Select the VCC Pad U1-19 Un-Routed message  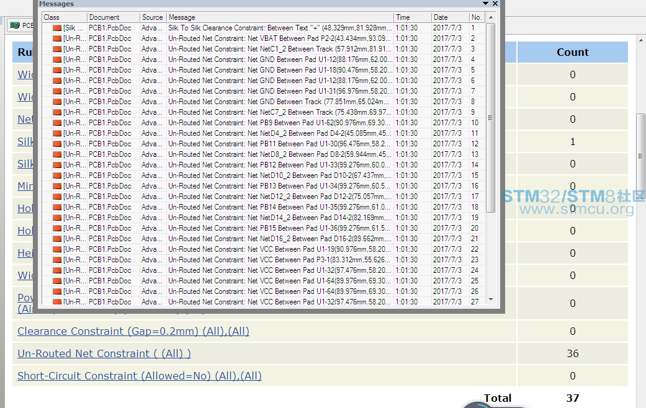(264, 249)
